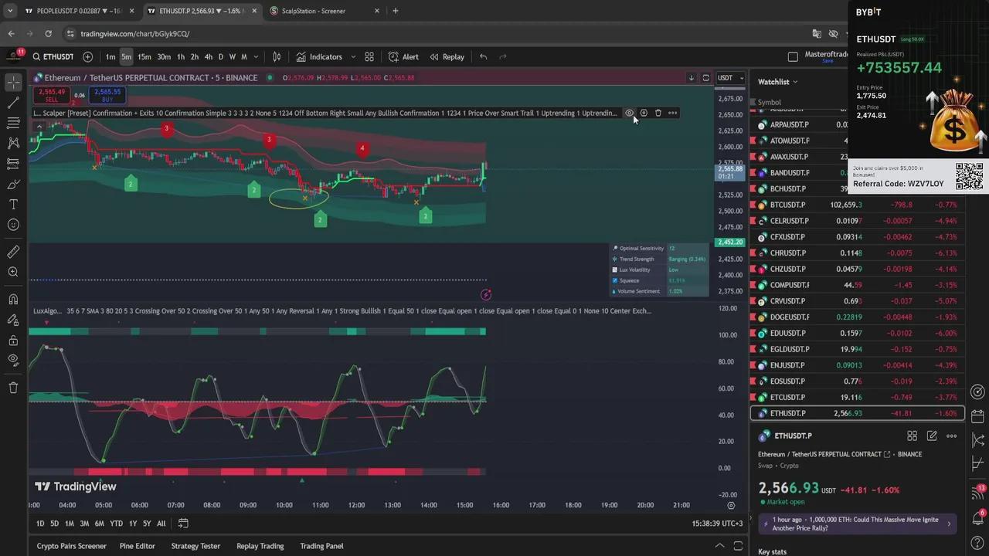Screen dimensions: 989x556
Task: Expand favorite indicators dropdown arrow
Action: 353,56
